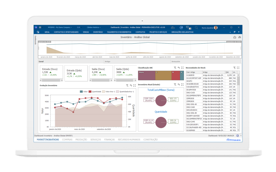Viewport: 276px width, 172px height.
Task: Open the MYDEMO - My Demo Company dropdown
Action: click(x=60, y=27)
